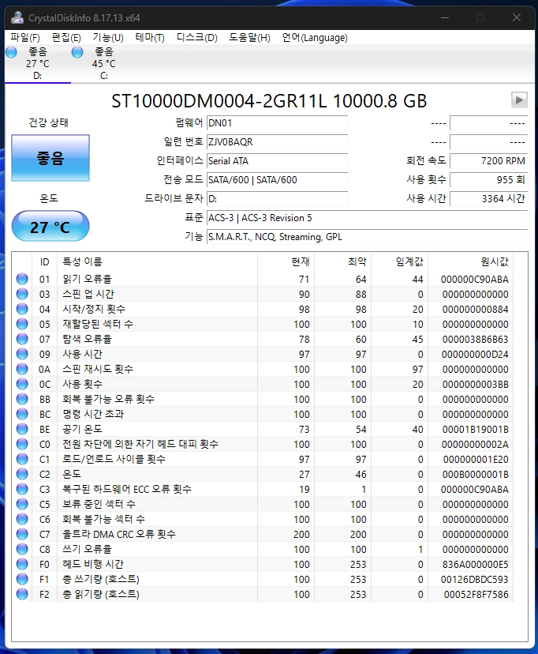The width and height of the screenshot is (538, 654).
Task: Click the status circle for drive C:
Action: [x=77, y=52]
